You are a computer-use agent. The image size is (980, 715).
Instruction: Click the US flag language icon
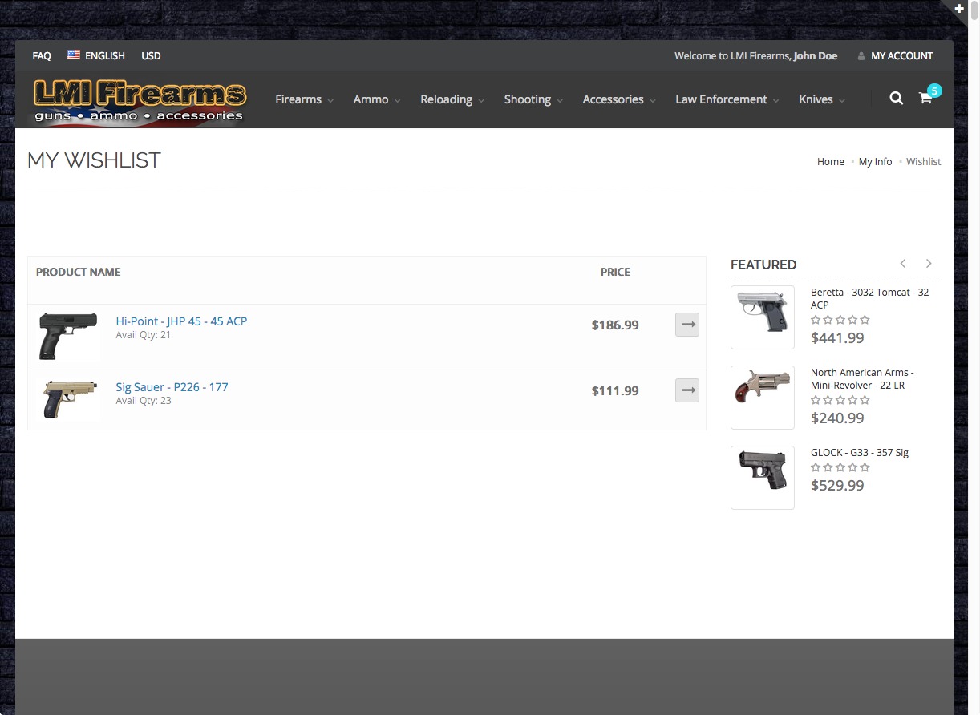click(x=74, y=55)
